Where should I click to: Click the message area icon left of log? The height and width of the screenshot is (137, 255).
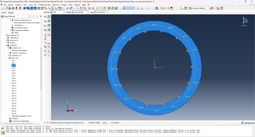3,128
